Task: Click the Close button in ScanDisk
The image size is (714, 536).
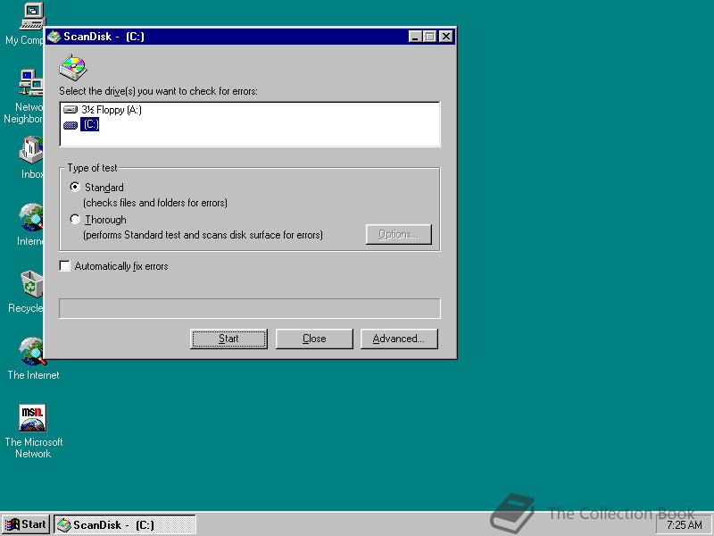Action: pyautogui.click(x=314, y=339)
